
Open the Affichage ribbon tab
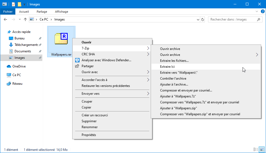(x=61, y=12)
